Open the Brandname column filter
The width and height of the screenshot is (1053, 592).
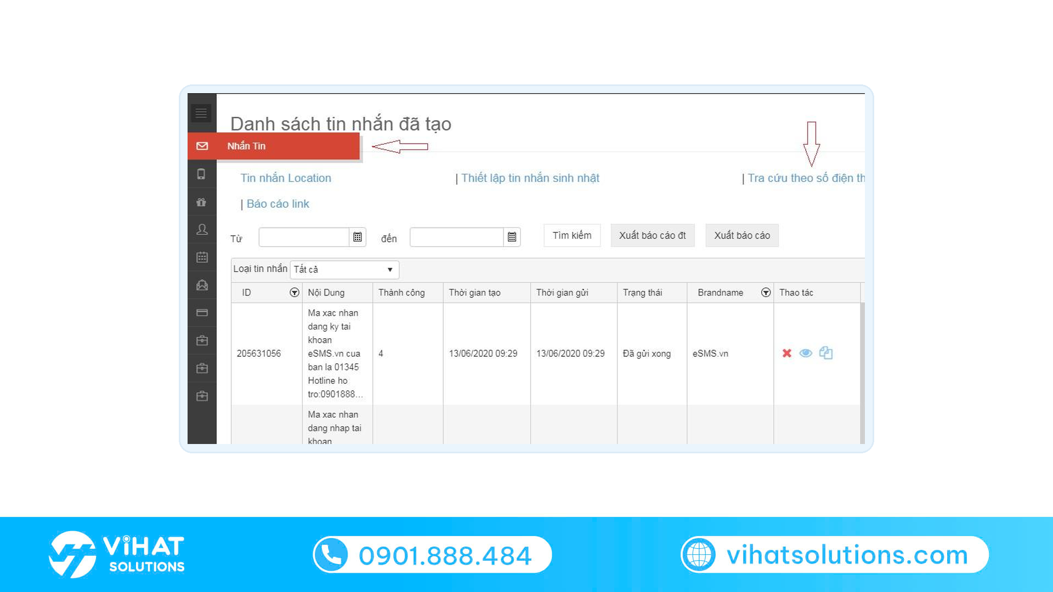pos(766,293)
